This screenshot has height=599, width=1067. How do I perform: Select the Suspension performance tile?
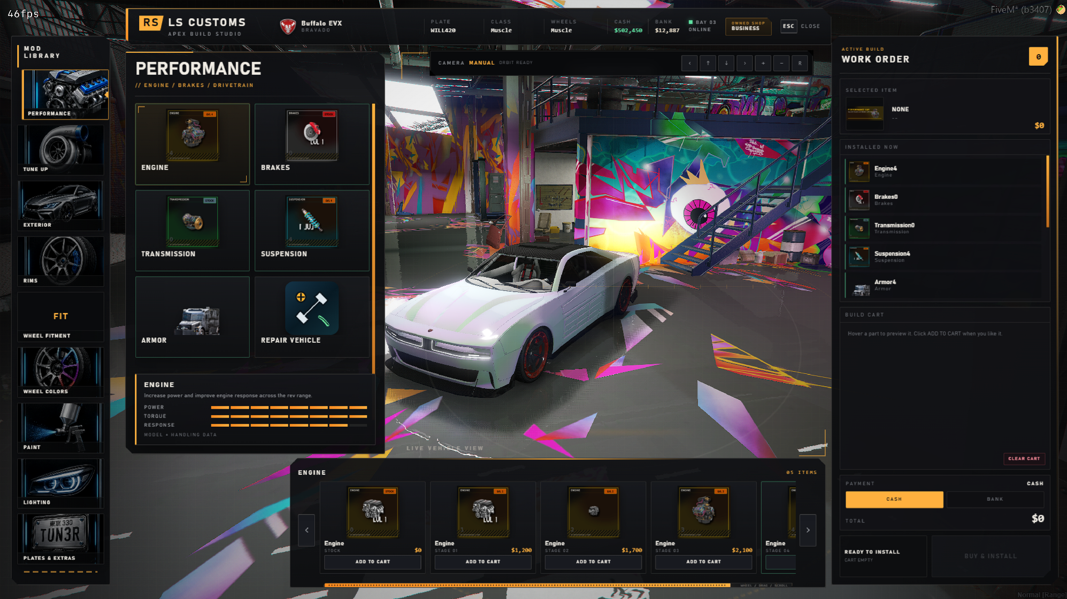(312, 231)
